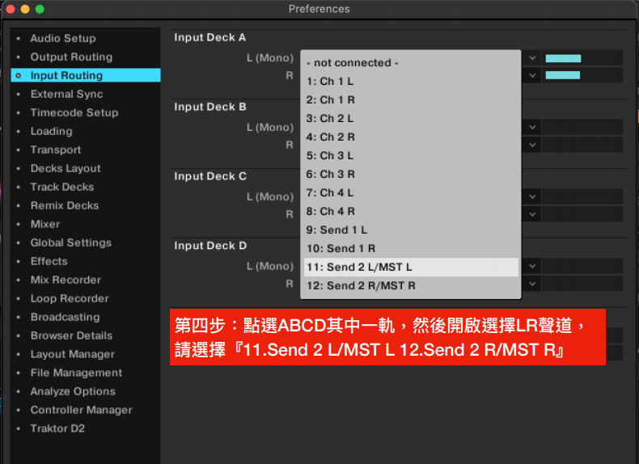Open Track Decks preferences
This screenshot has height=464, width=639.
62,187
